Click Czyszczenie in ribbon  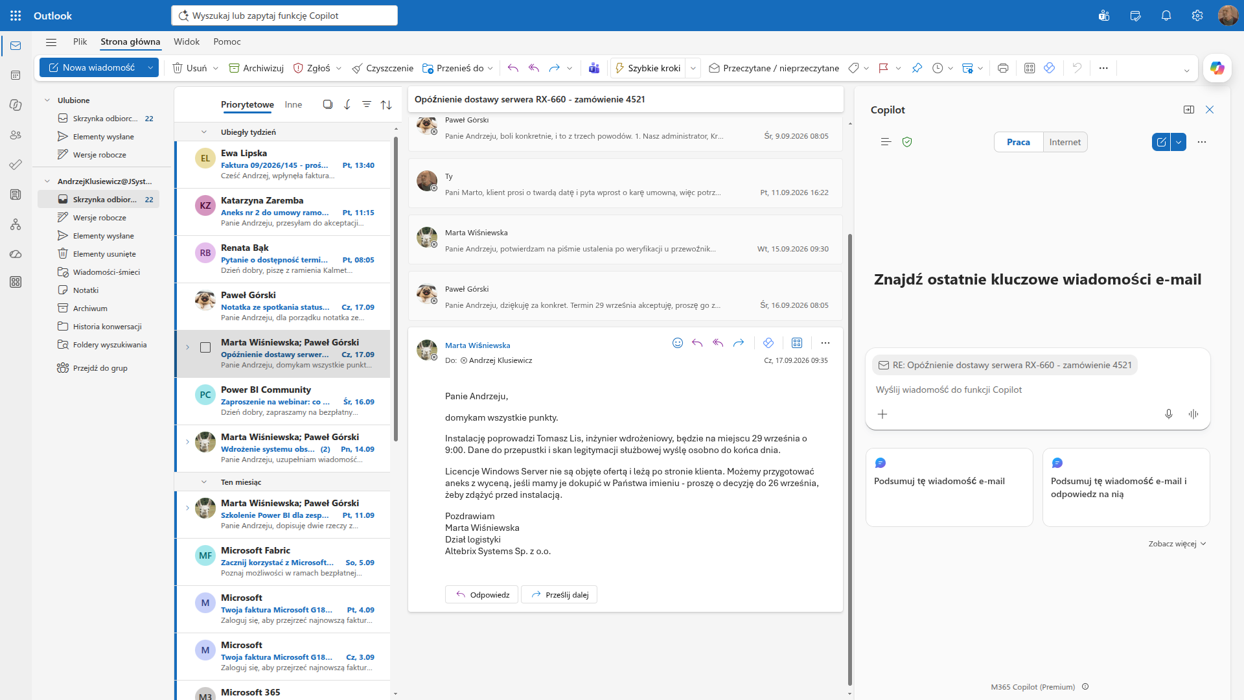click(x=382, y=68)
